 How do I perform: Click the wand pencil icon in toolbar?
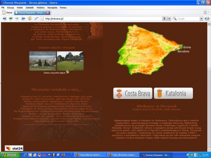click(36, 19)
